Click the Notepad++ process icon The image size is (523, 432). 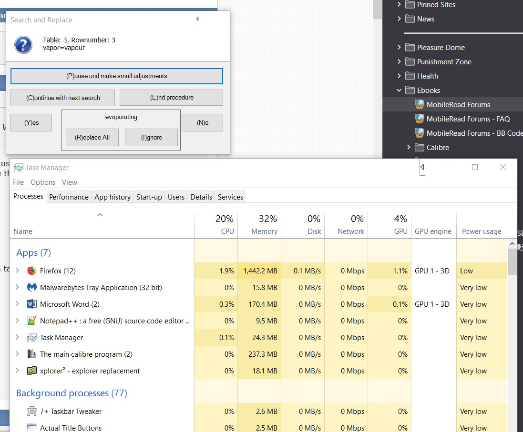[32, 321]
